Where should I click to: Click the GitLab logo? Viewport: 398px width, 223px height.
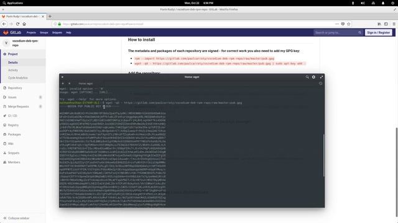(x=12, y=33)
